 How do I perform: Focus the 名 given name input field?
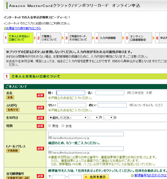110,93
